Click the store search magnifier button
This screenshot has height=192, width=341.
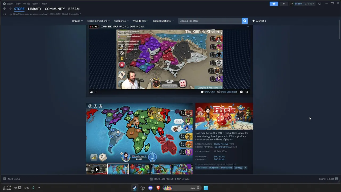(245, 21)
